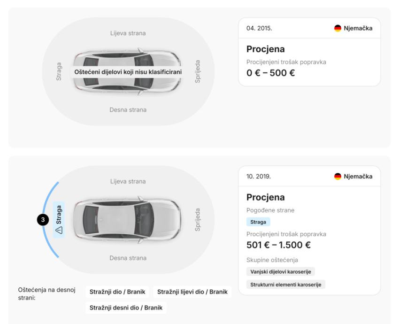Click Desna strana label in the second diagram
The width and height of the screenshot is (399, 324).
[128, 258]
